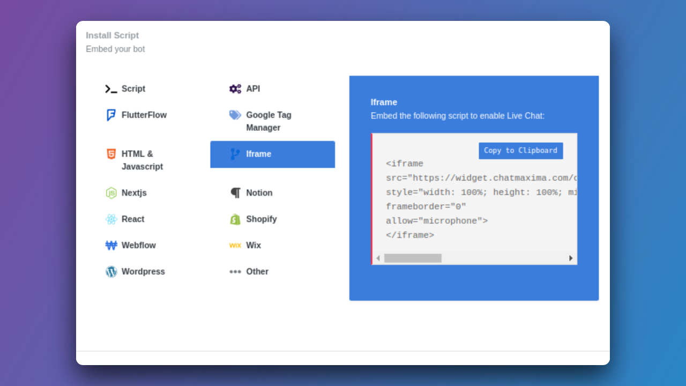The image size is (686, 386).
Task: Click the Other three-dots icon
Action: coord(235,272)
